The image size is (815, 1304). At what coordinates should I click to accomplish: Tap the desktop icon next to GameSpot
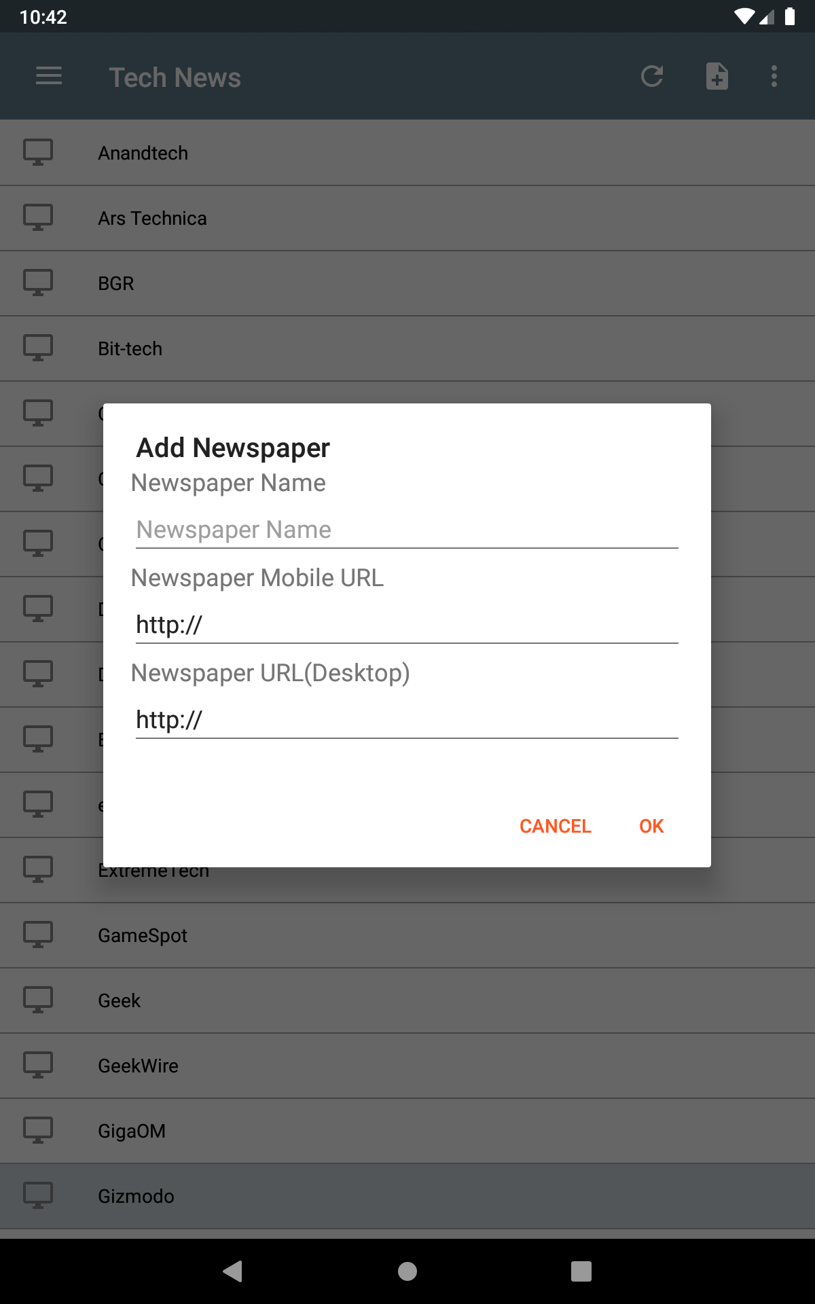click(x=38, y=935)
